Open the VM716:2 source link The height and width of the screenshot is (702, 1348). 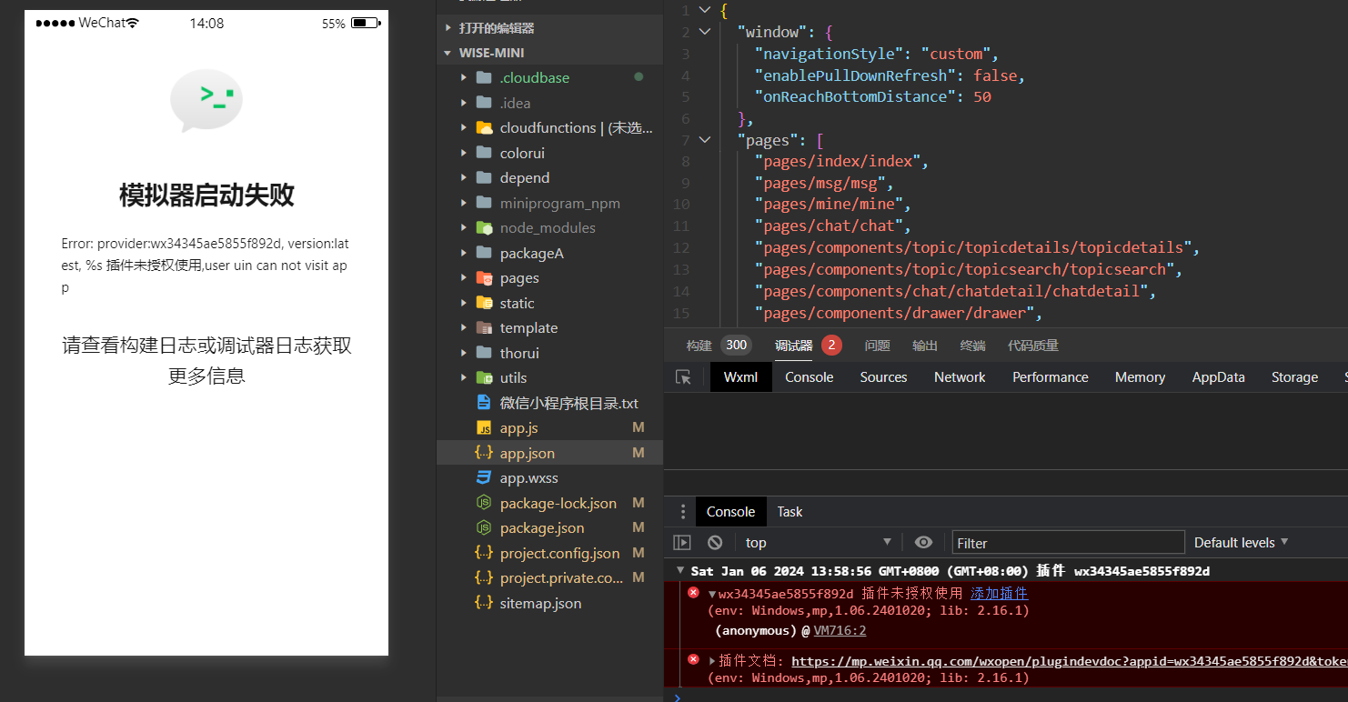click(840, 630)
